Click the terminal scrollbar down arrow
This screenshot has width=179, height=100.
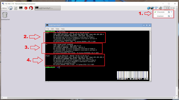tap(150, 80)
